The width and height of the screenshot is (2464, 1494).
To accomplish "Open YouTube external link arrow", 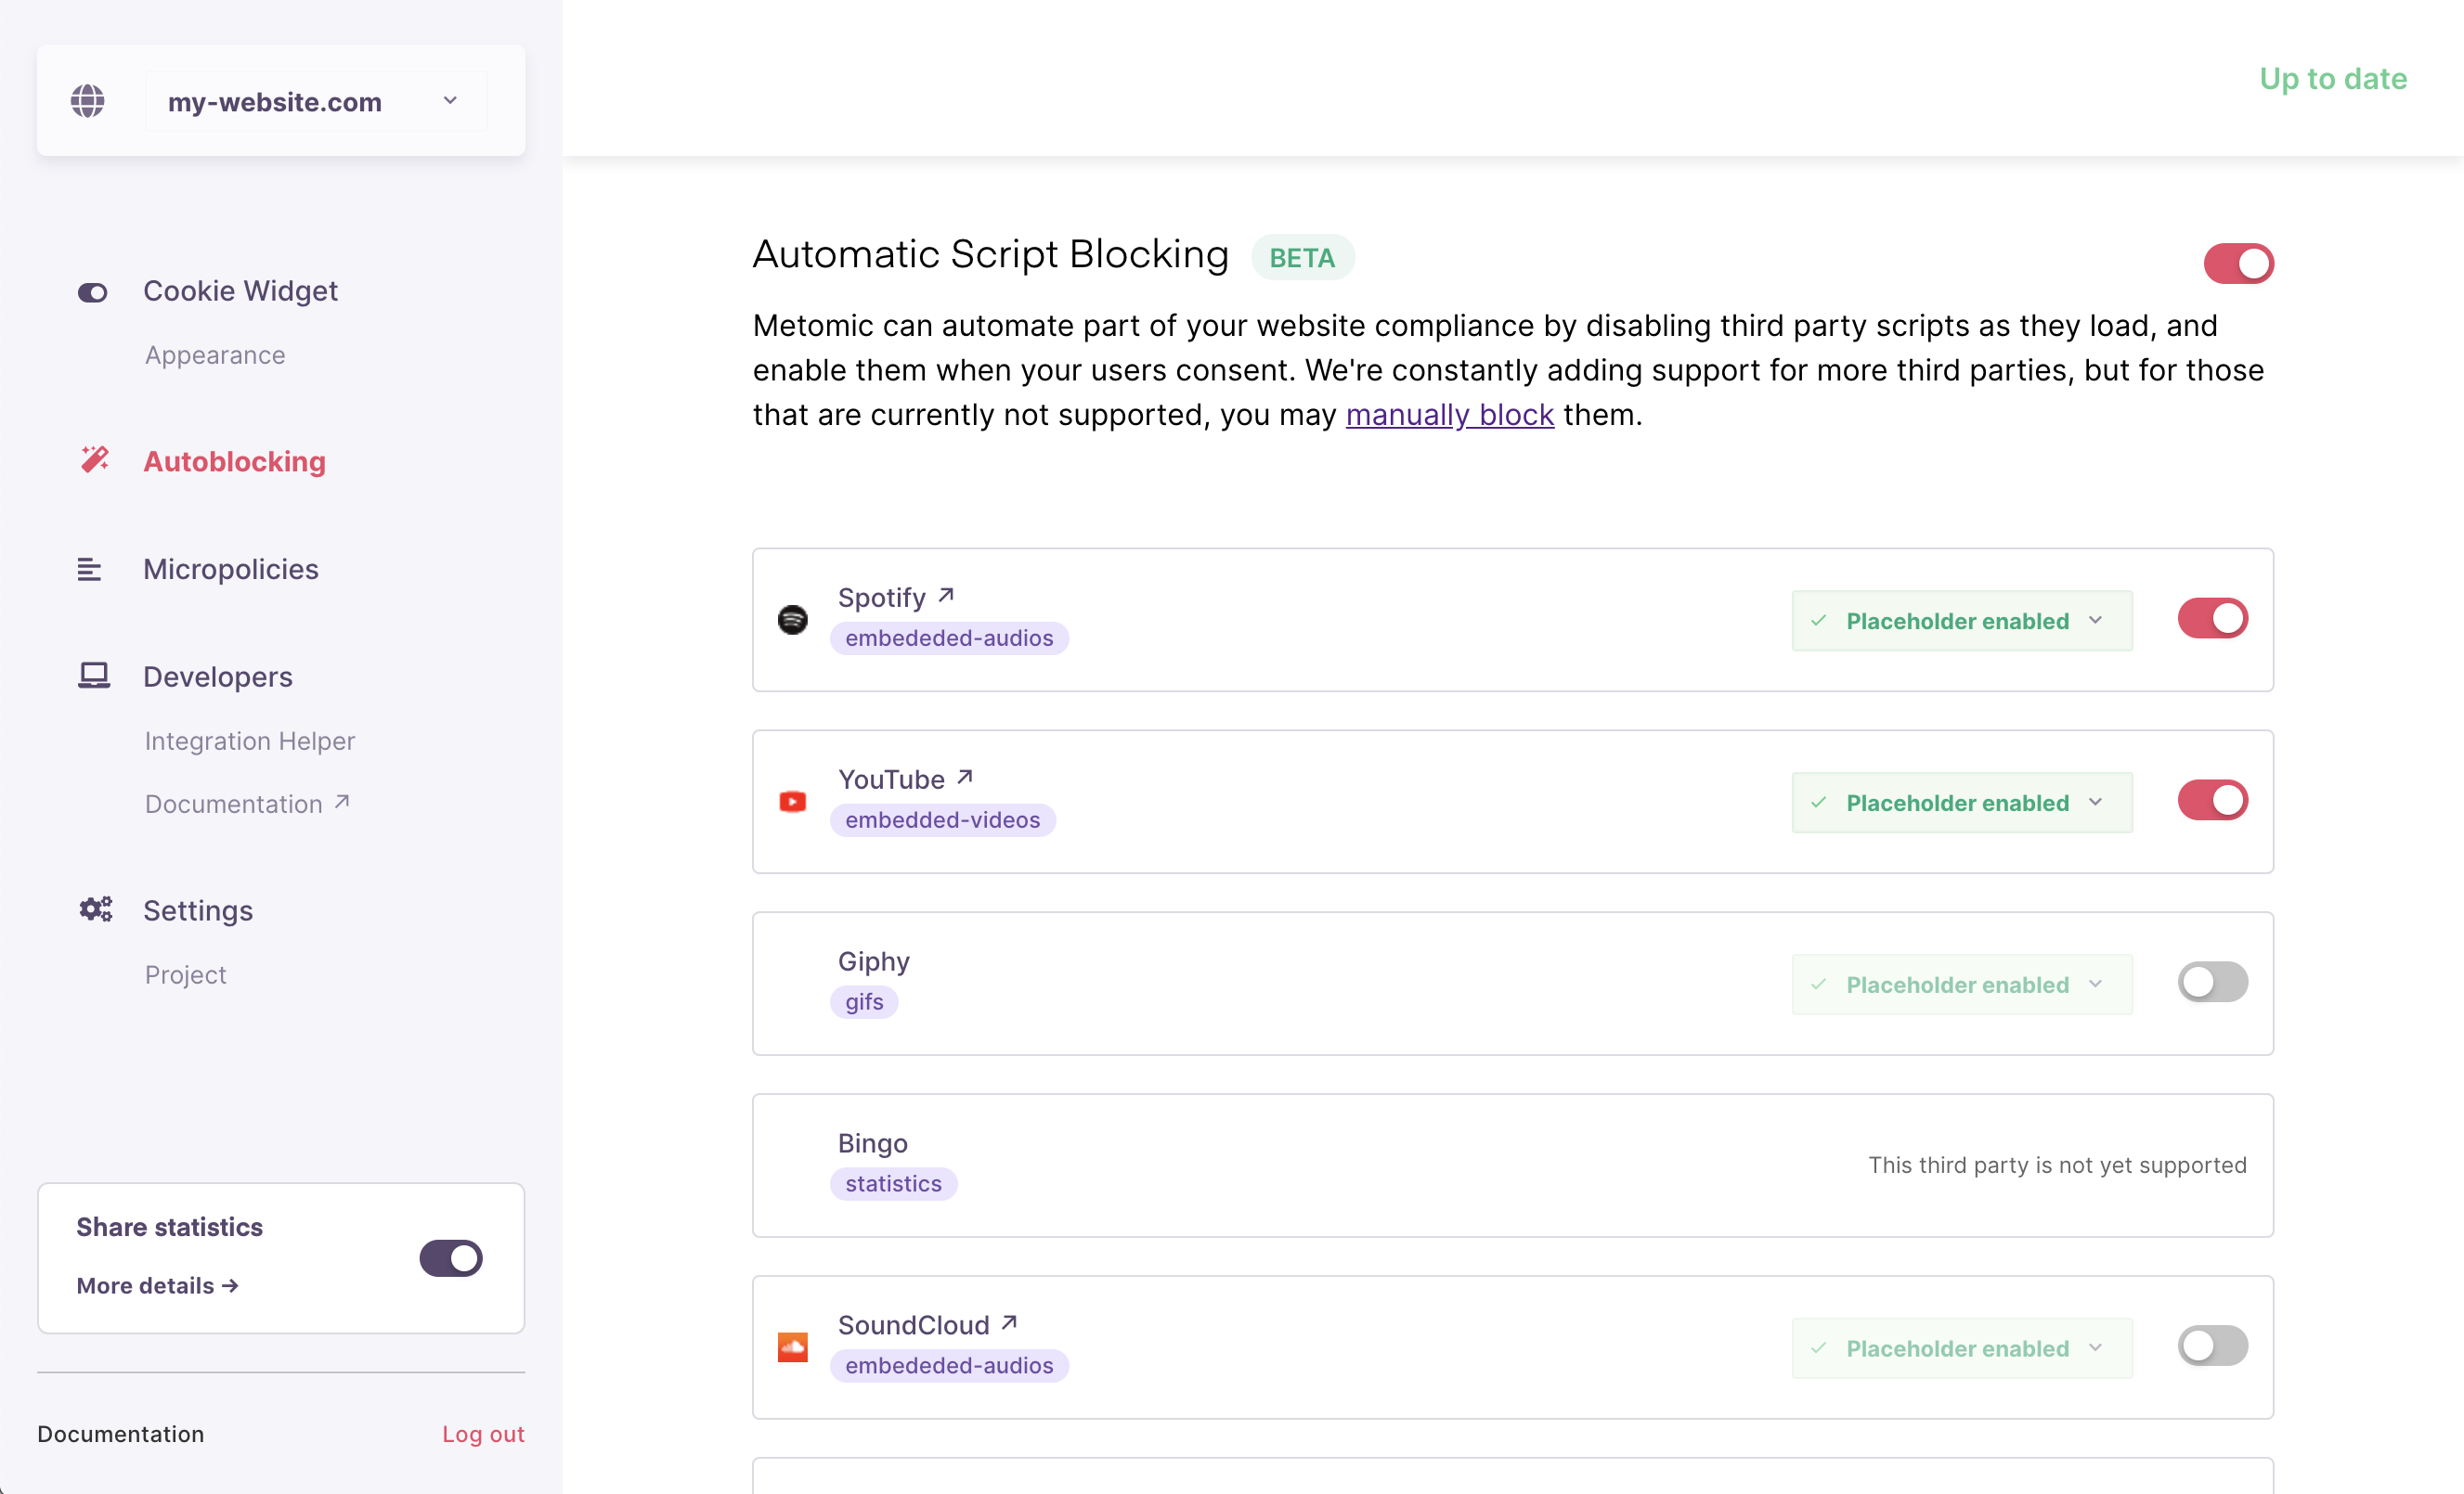I will (x=965, y=778).
